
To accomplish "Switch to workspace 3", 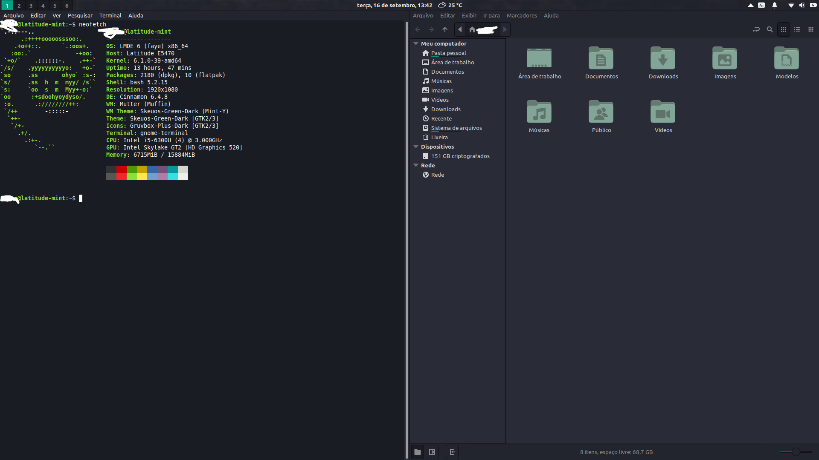I will [31, 6].
